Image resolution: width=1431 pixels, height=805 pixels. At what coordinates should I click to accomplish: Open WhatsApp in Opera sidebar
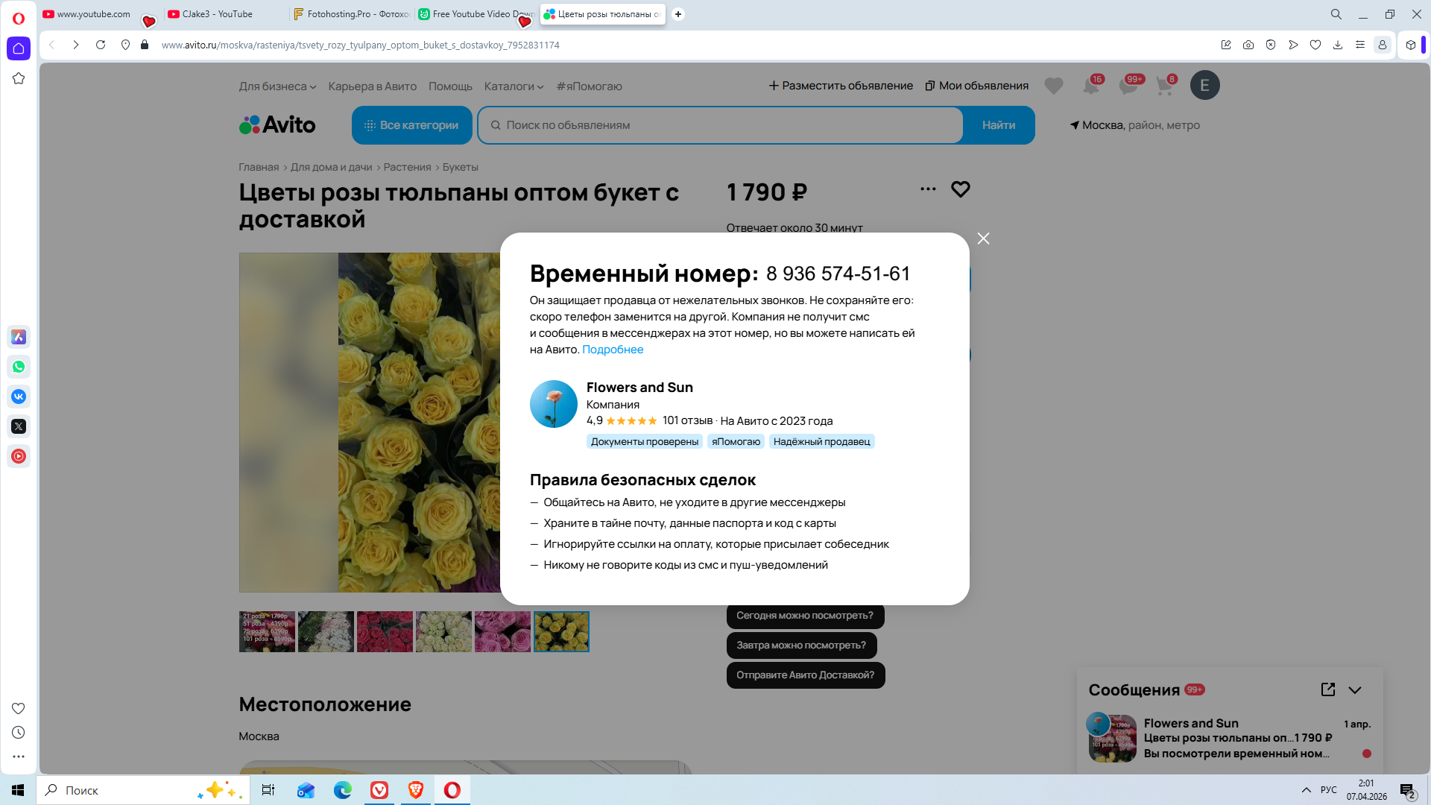point(19,367)
